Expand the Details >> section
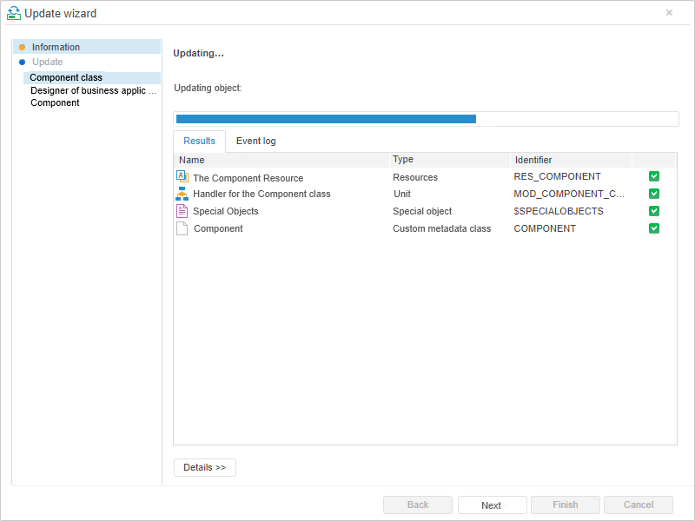This screenshot has width=695, height=521. (205, 467)
